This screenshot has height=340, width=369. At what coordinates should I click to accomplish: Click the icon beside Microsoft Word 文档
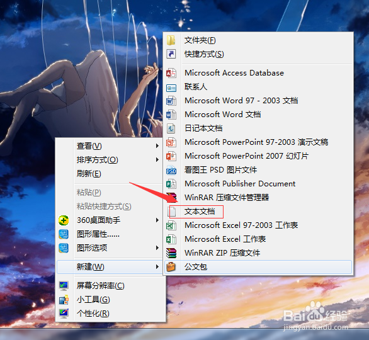[171, 115]
